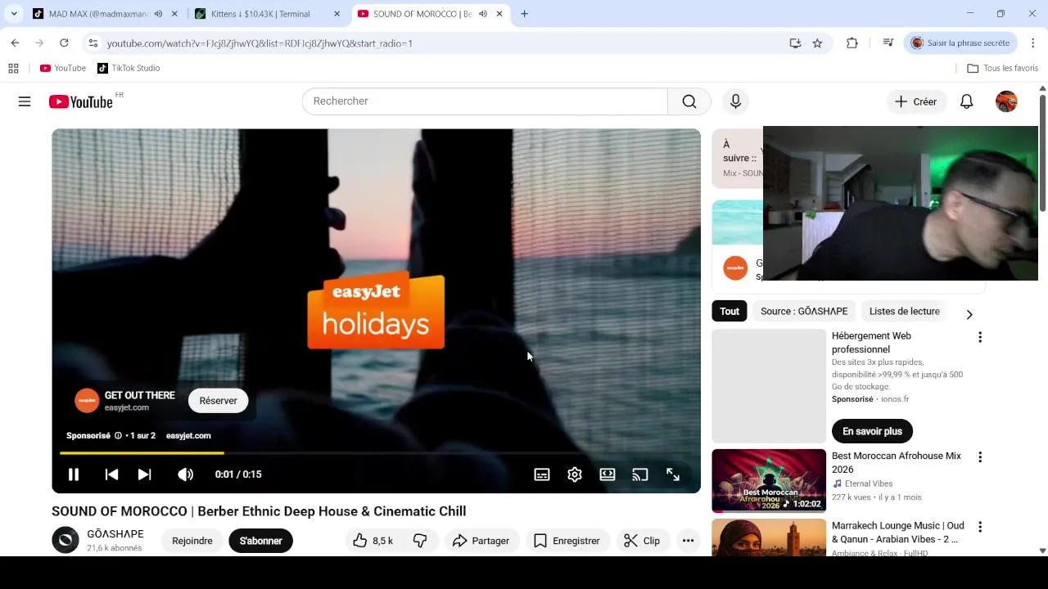Open media controls icon in toolbar
This screenshot has width=1048, height=589.
(x=888, y=43)
